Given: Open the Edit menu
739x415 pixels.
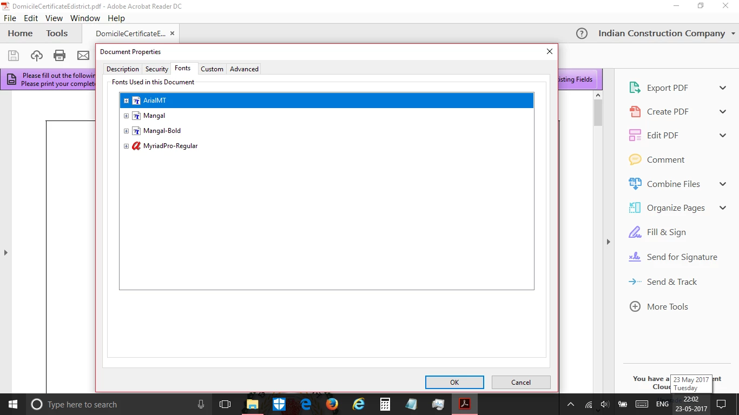Looking at the screenshot, I should click(31, 18).
